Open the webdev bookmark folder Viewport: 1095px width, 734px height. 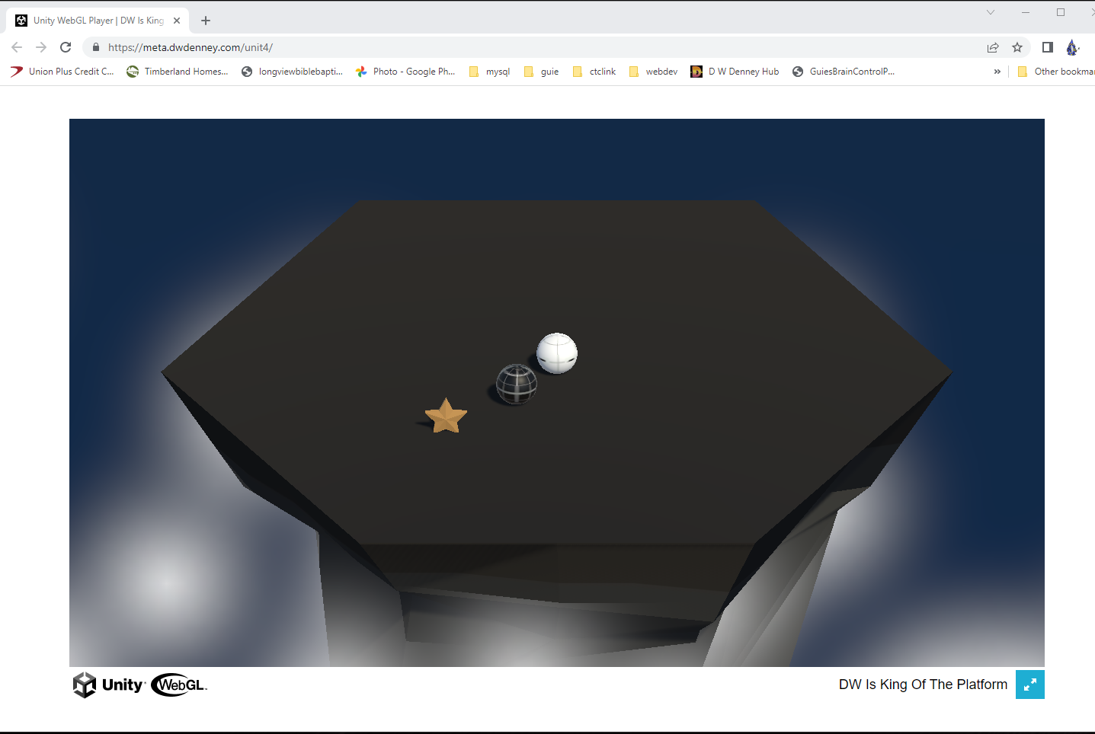pyautogui.click(x=654, y=72)
